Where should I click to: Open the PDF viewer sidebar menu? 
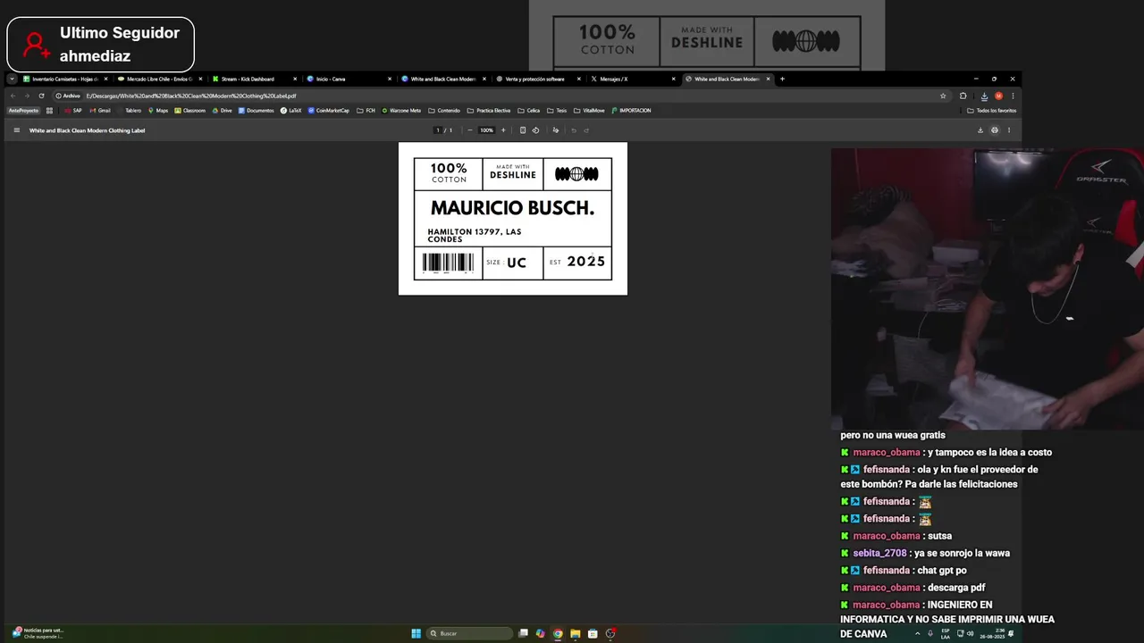point(16,130)
